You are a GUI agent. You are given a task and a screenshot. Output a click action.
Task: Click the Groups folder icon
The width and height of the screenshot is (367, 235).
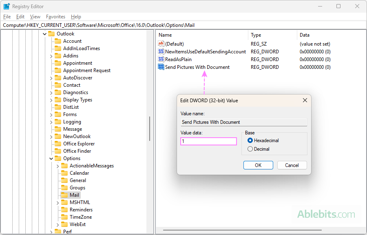64,187
